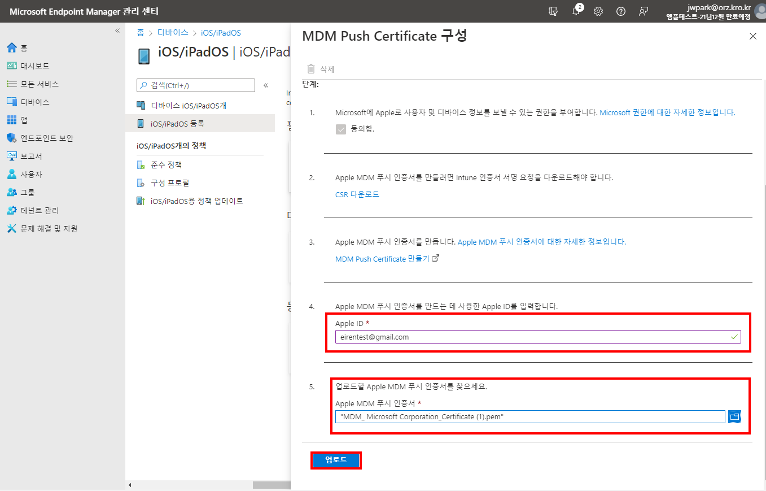Click the Apple ID input field
766x491 pixels.
538,337
